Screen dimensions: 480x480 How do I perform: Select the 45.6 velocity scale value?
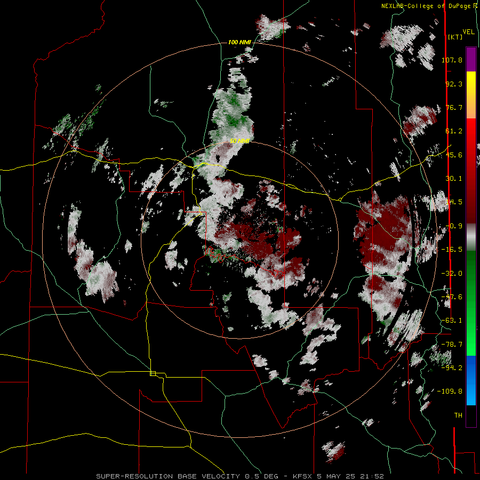[x=454, y=155]
